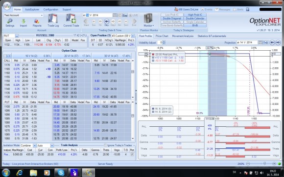Open the projection date calendar picker
Screen dimensions: 284x177
tap(260, 42)
